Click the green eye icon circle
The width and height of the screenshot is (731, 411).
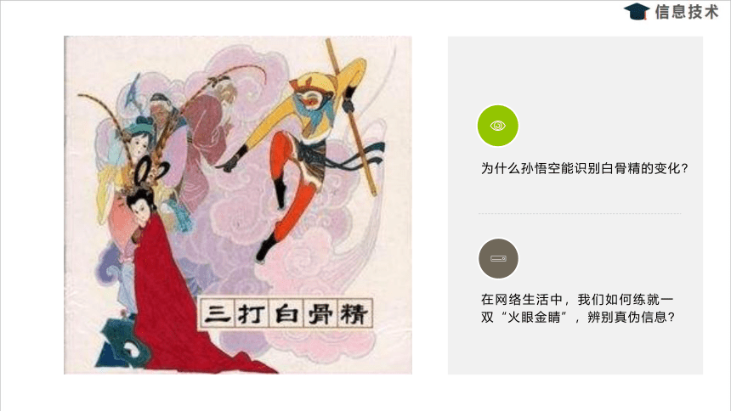pyautogui.click(x=497, y=126)
